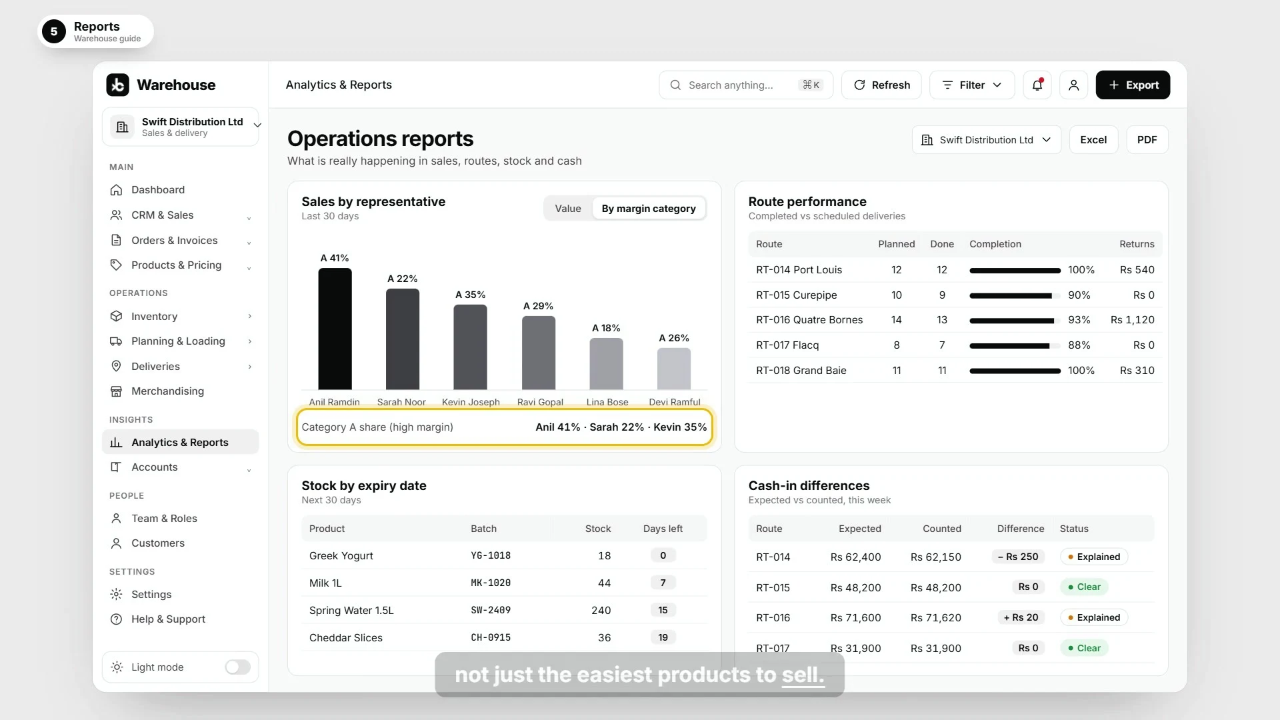Expand Planning & Loading submenu arrow
1280x720 pixels.
click(249, 341)
